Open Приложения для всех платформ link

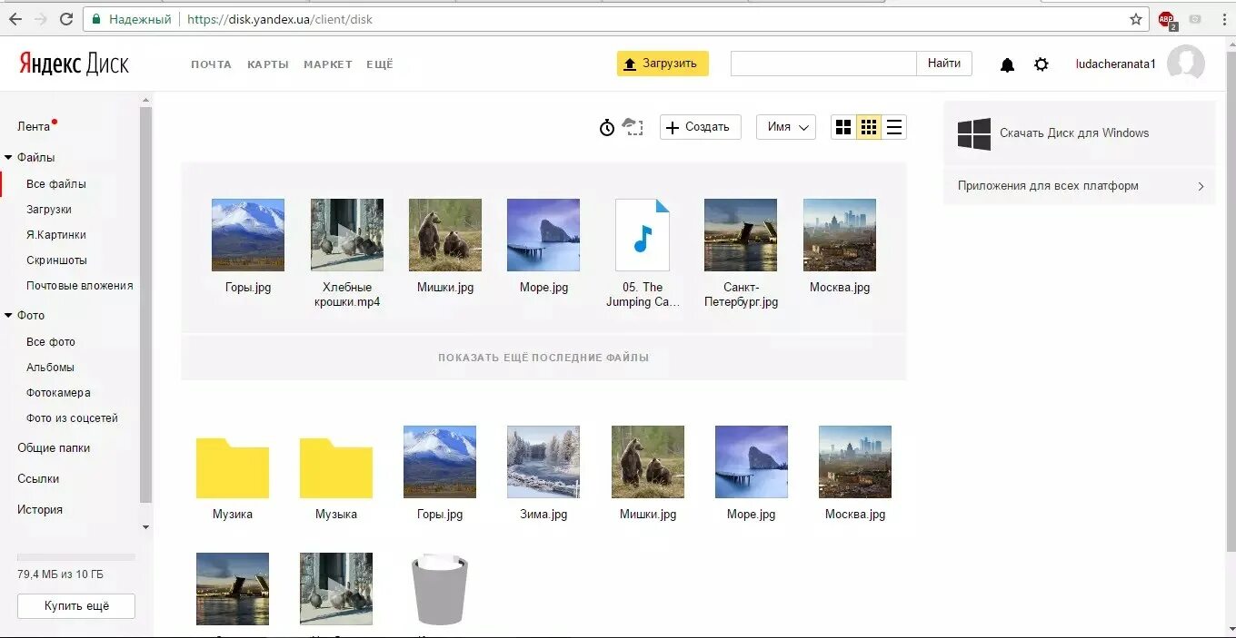pyautogui.click(x=1050, y=185)
